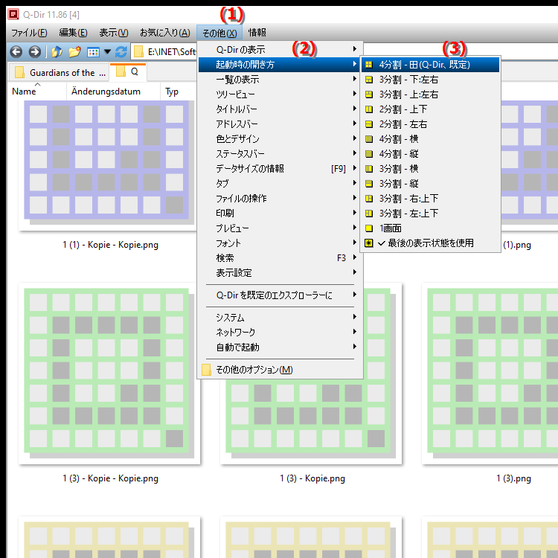558x558 pixels.
Task: Click the Q-Dir application icon in title bar
Action: pyautogui.click(x=13, y=14)
